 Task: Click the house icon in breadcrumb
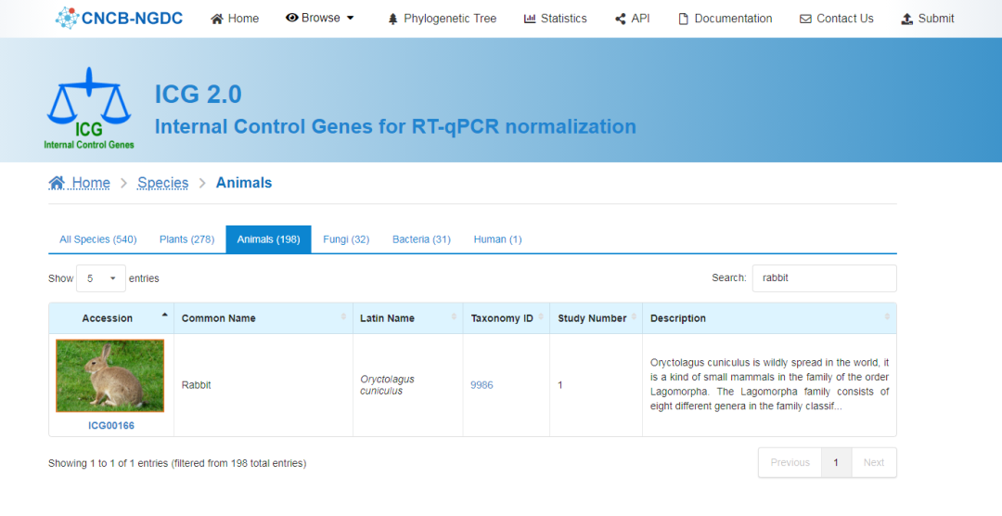coord(57,183)
